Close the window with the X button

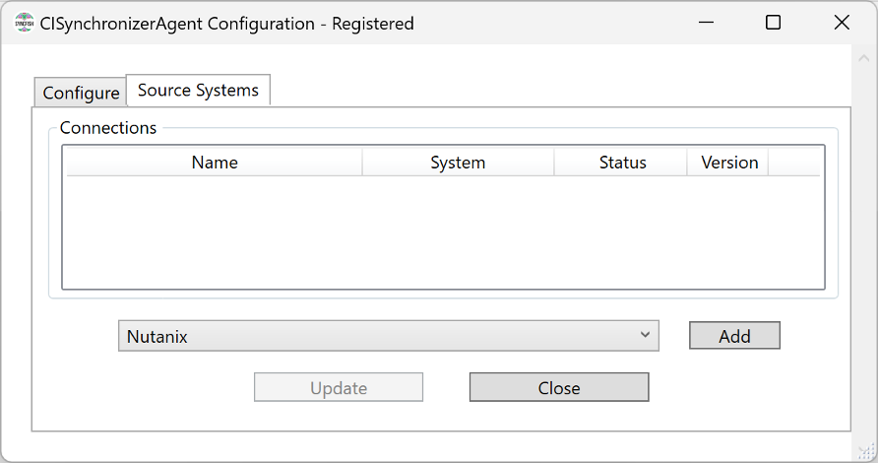842,23
